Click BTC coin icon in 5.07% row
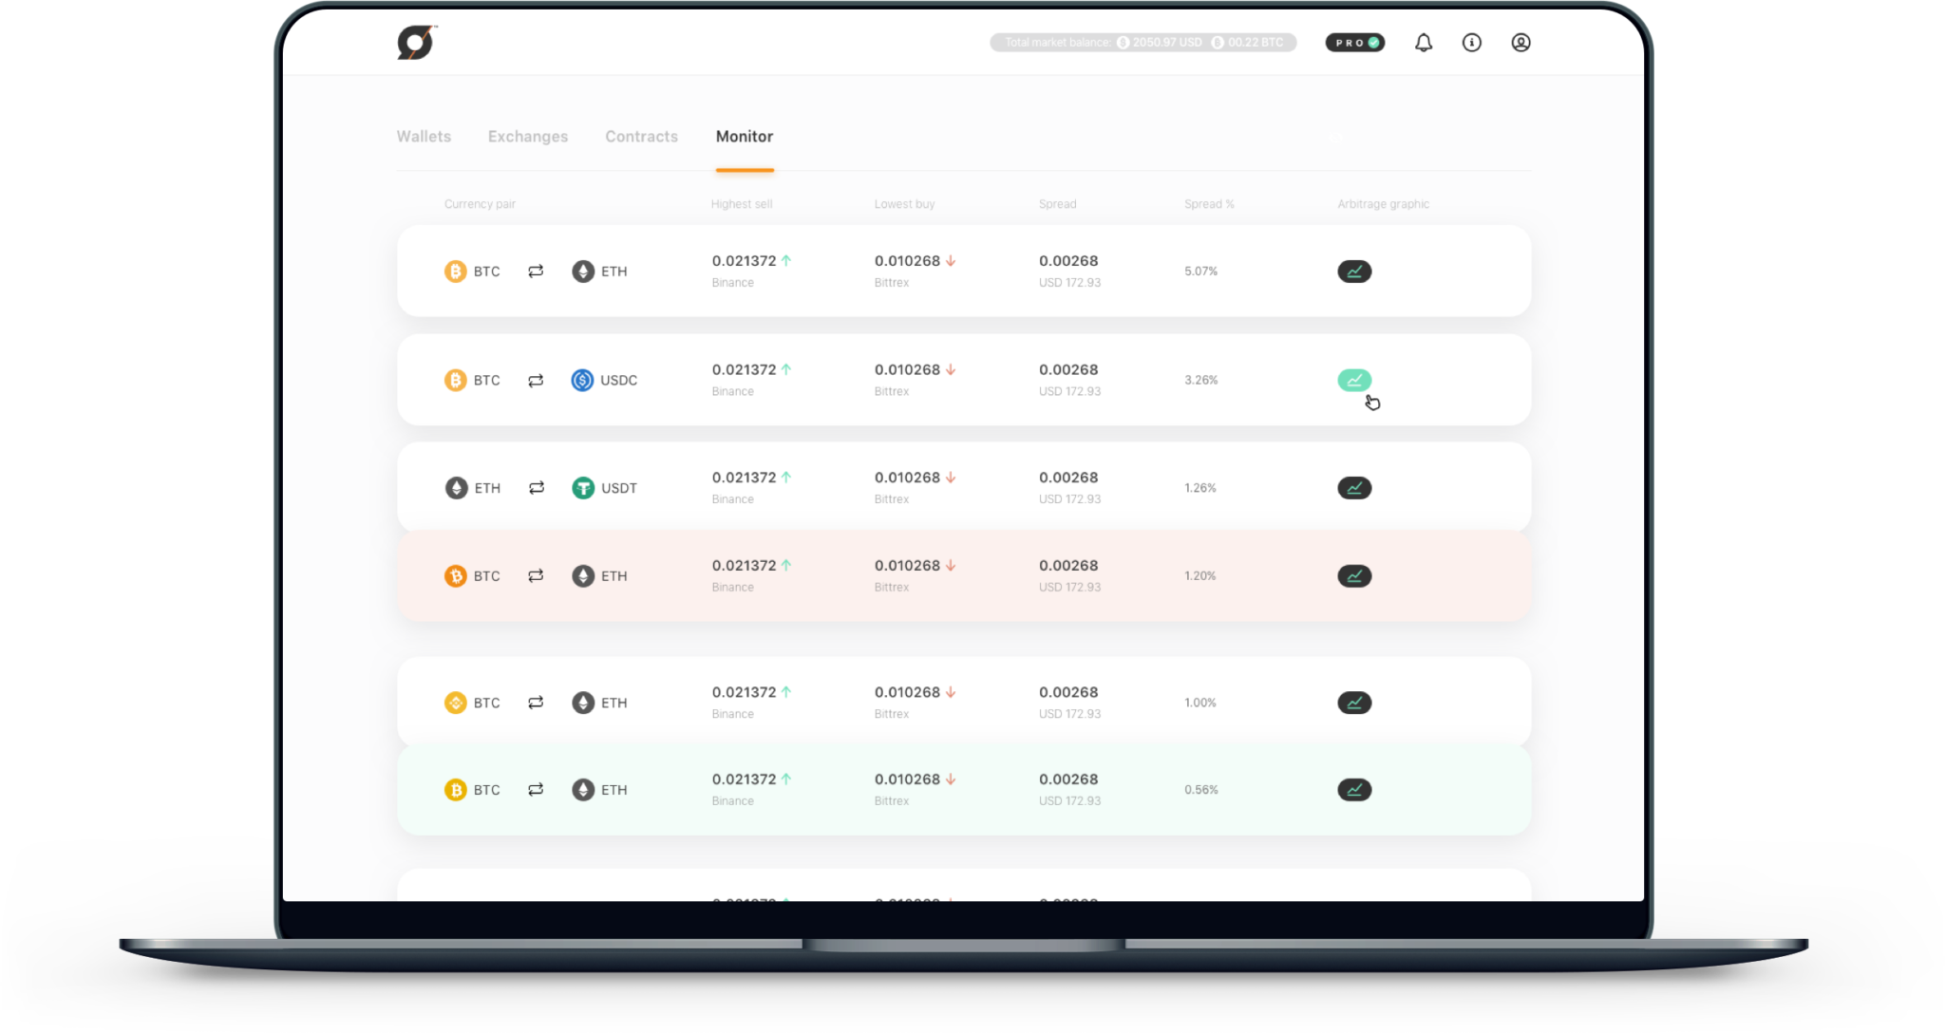 point(456,272)
